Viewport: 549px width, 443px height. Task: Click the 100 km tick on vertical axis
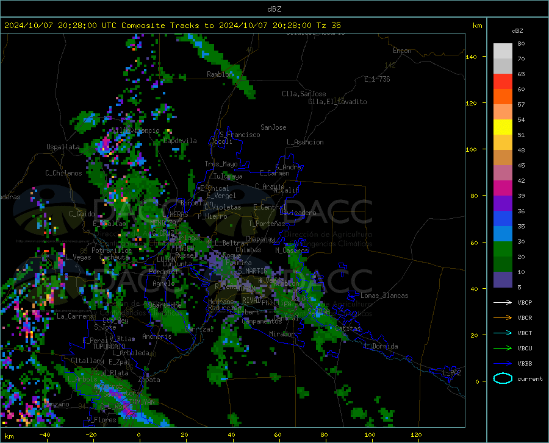point(471,149)
